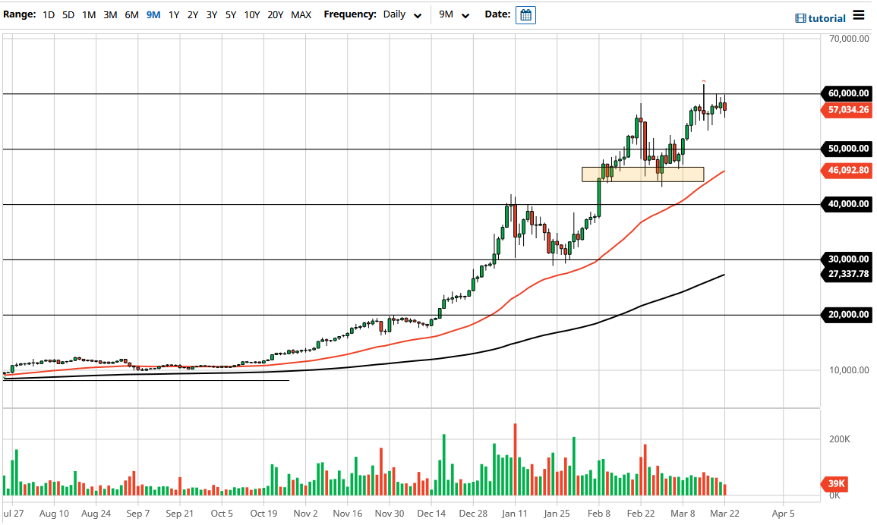Switch to the MAX range
The image size is (877, 525).
click(301, 14)
